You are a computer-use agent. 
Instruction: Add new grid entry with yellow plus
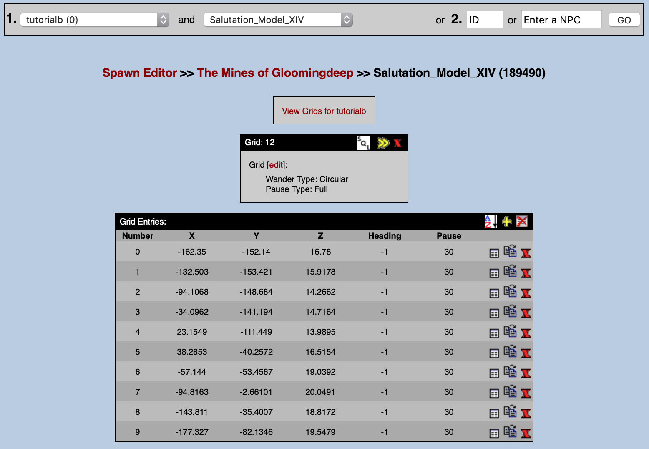[x=506, y=222]
